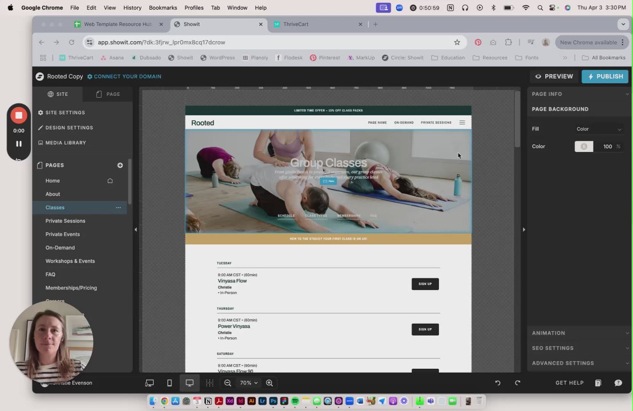Viewport: 633px width, 411px height.
Task: Show more bookmarks chevron
Action: (x=565, y=58)
